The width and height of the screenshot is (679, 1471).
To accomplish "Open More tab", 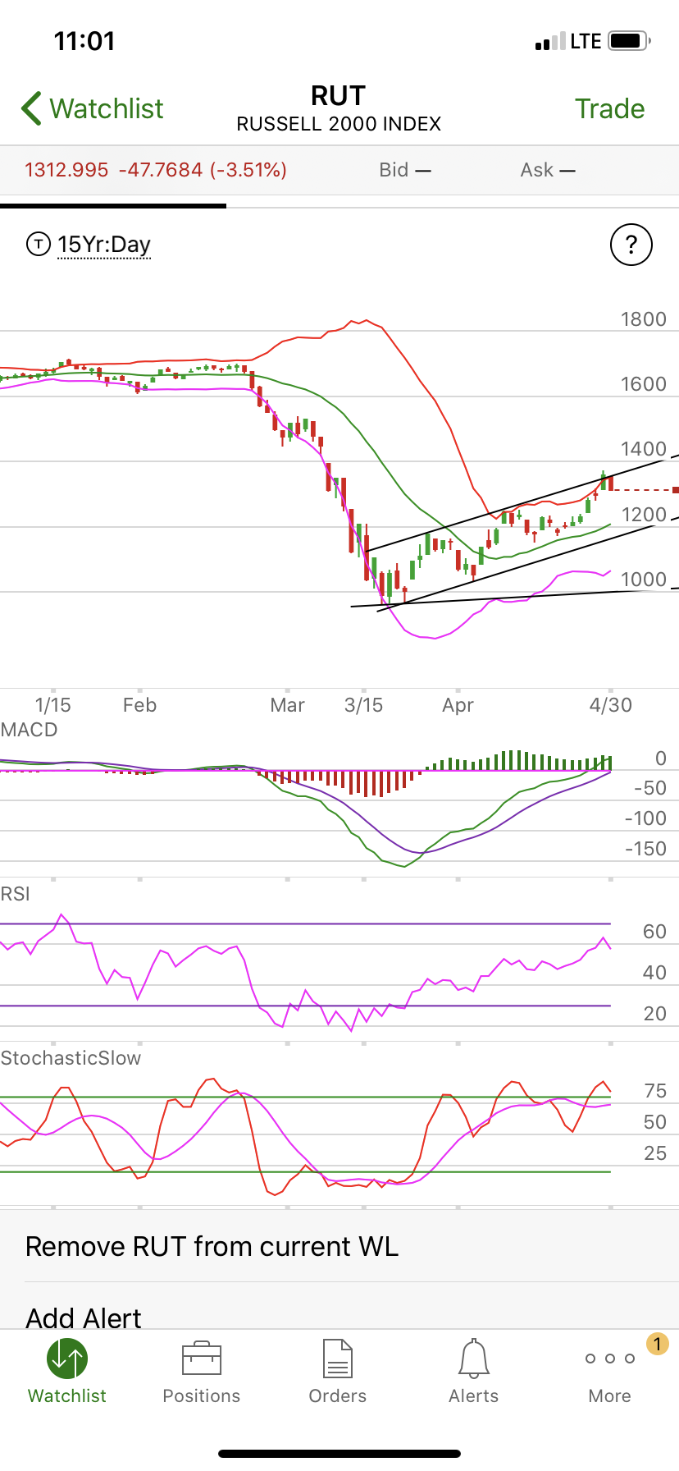I will pyautogui.click(x=610, y=1372).
